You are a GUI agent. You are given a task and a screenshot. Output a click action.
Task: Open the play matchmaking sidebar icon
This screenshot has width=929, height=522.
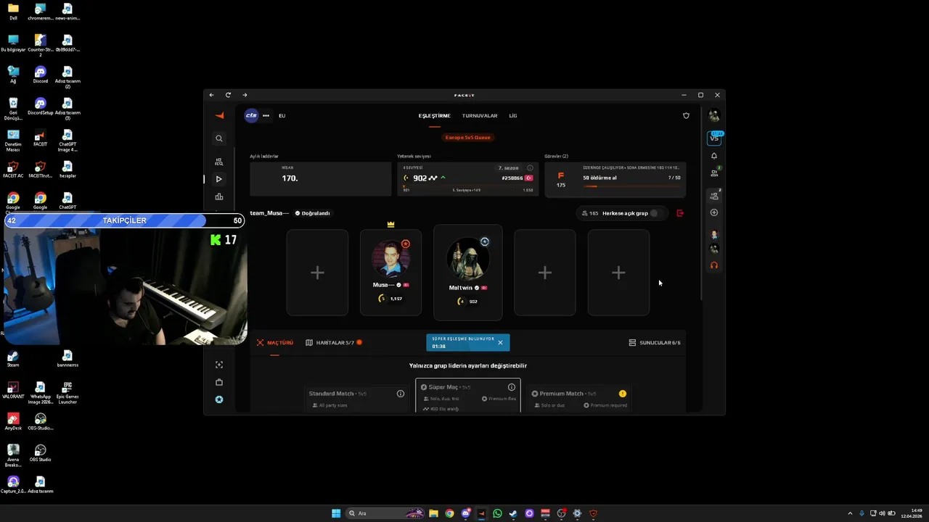(219, 179)
